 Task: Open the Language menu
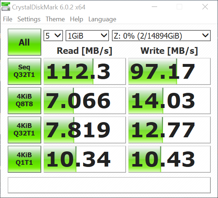pos(102,19)
